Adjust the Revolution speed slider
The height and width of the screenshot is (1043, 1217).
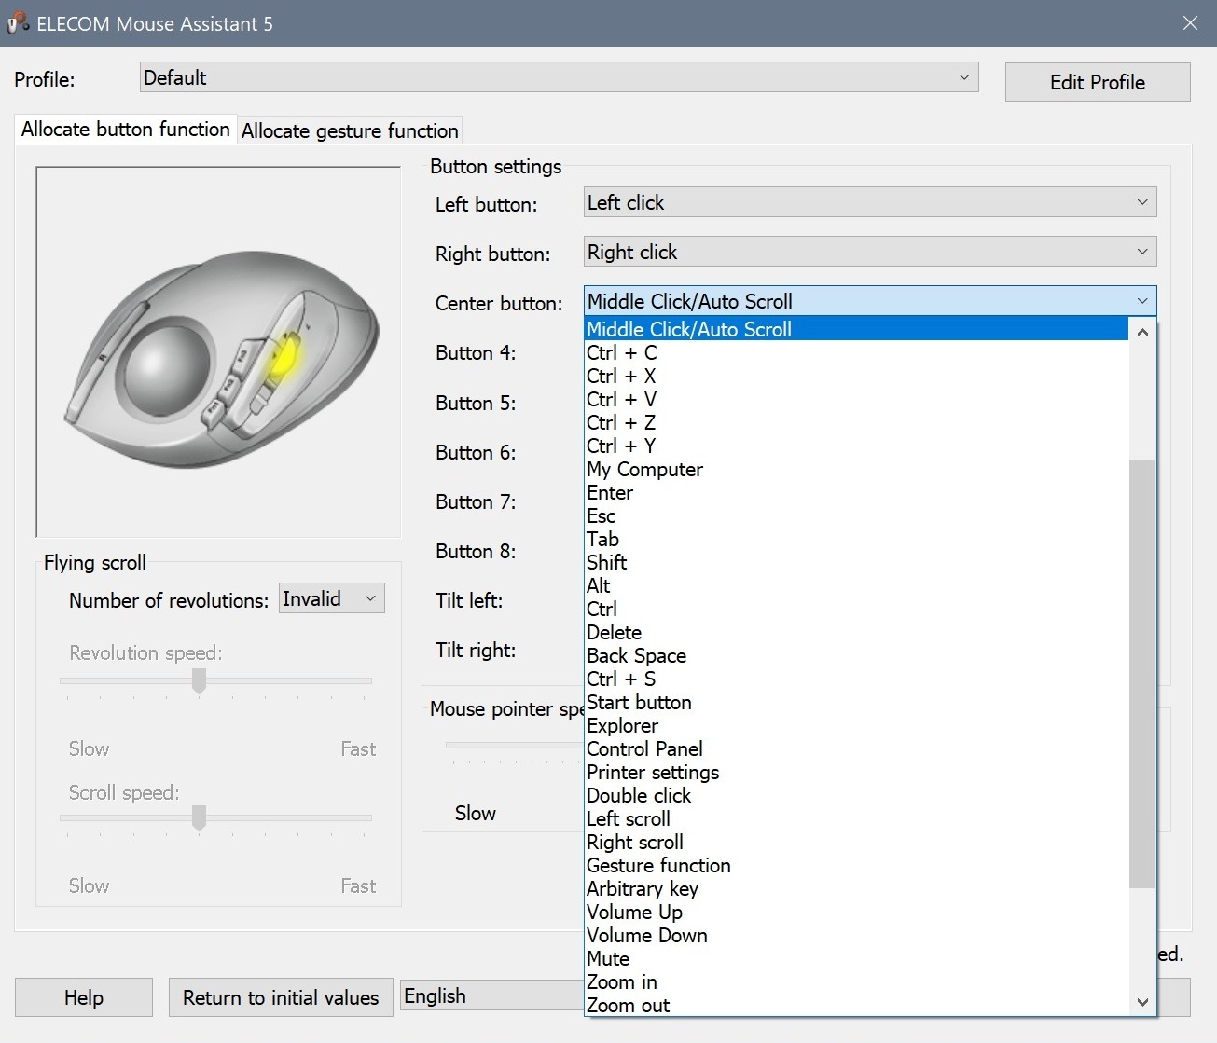(199, 681)
